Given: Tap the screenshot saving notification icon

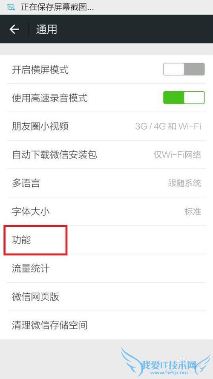Looking at the screenshot, I should (x=11, y=7).
